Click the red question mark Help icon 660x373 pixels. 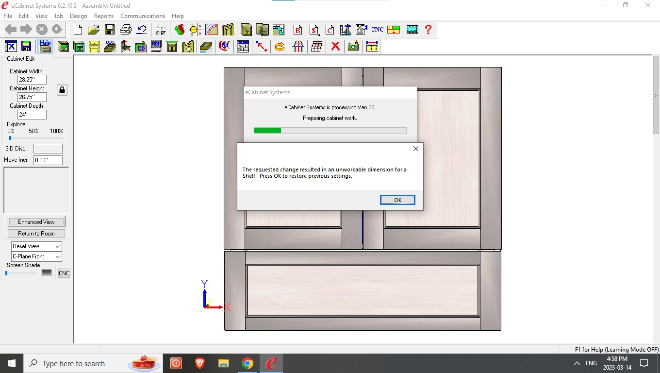(428, 30)
